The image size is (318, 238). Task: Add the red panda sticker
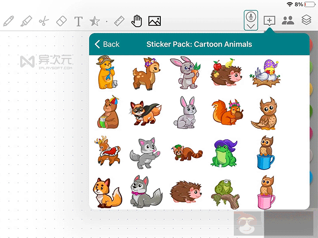click(183, 152)
